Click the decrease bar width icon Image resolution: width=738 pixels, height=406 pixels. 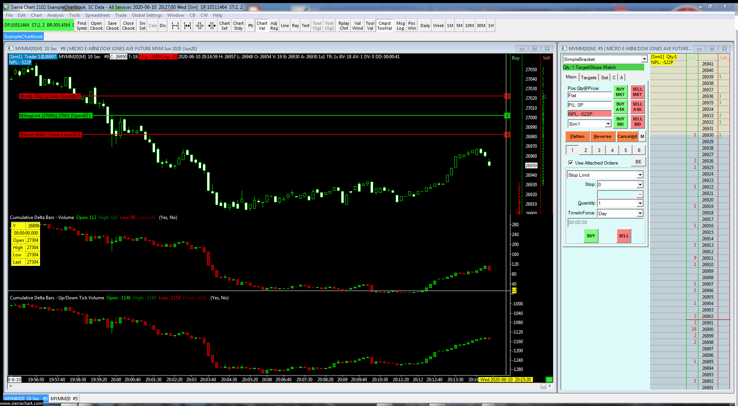(212, 26)
